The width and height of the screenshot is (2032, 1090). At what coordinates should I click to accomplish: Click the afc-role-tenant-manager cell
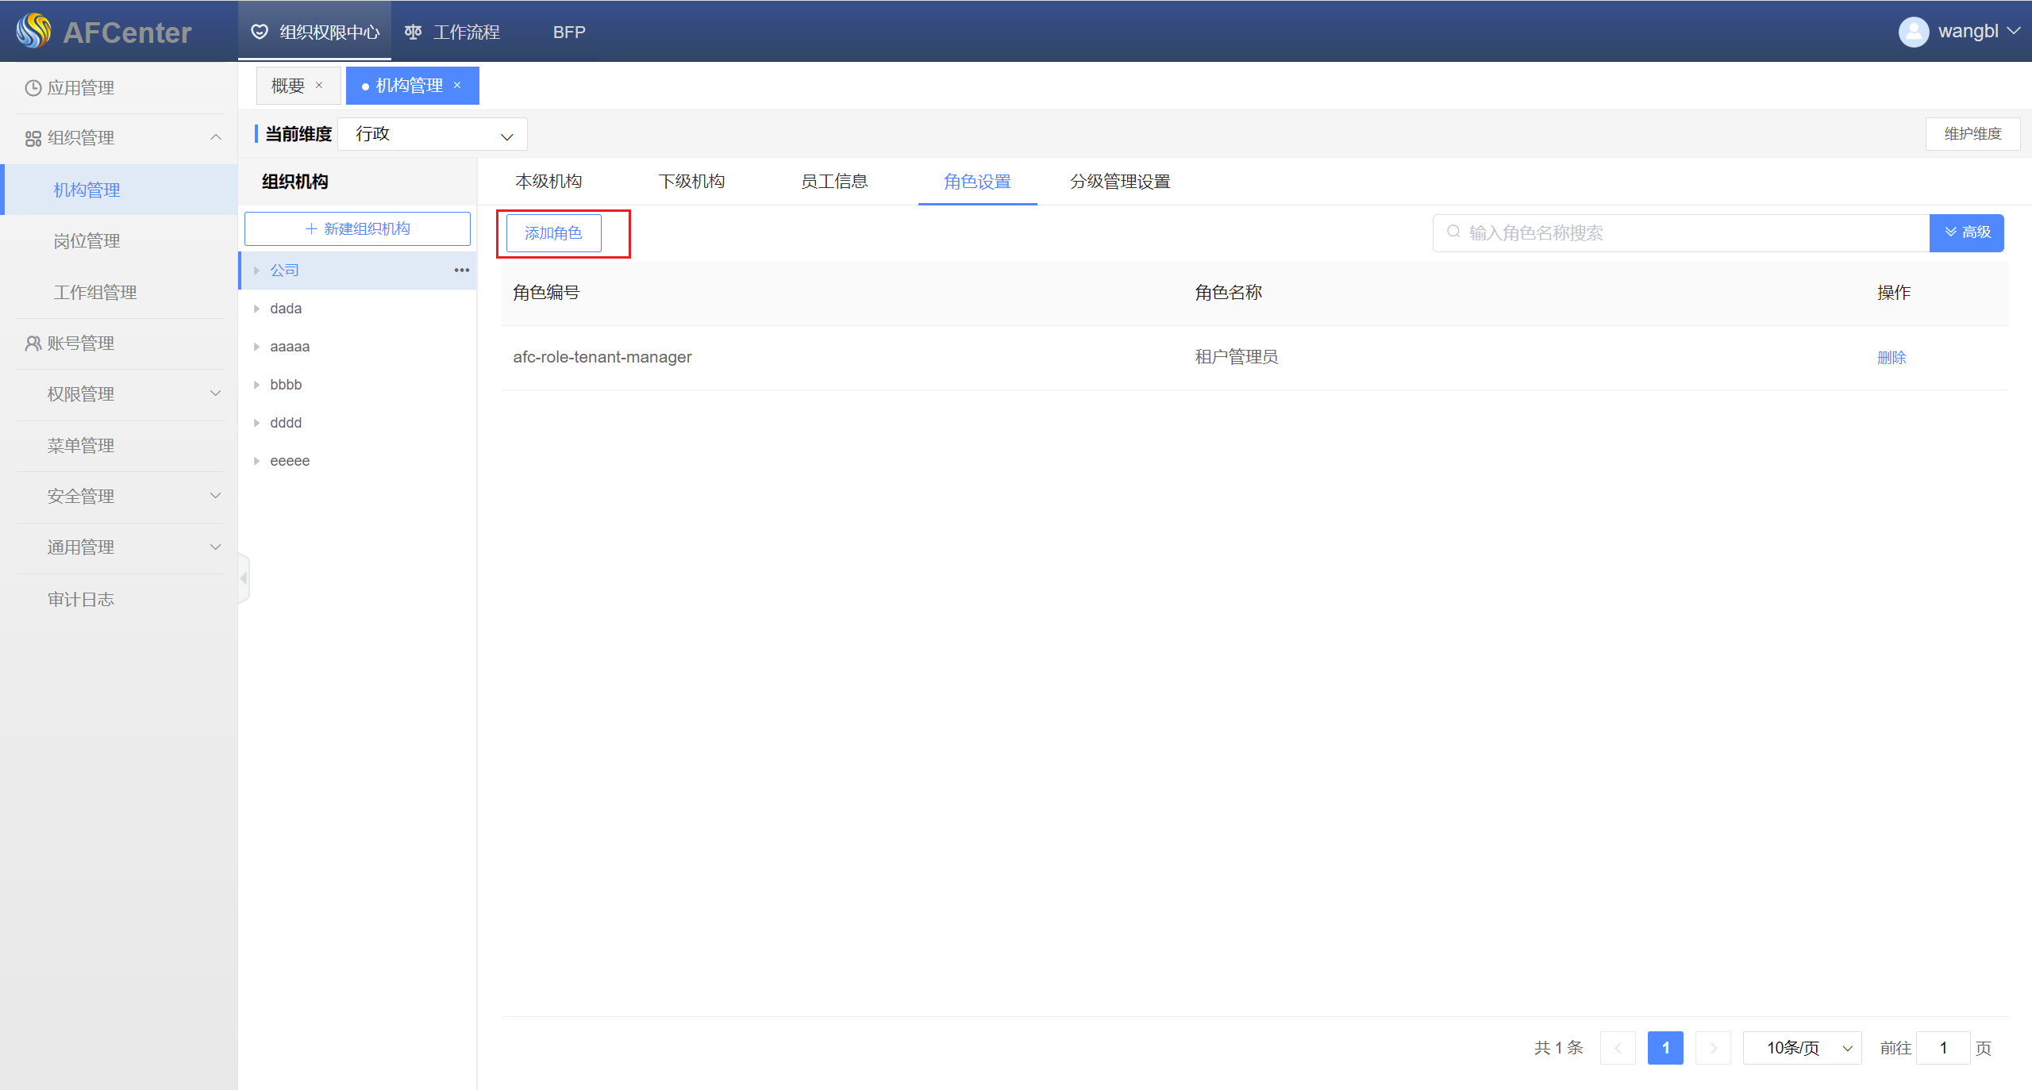point(602,357)
